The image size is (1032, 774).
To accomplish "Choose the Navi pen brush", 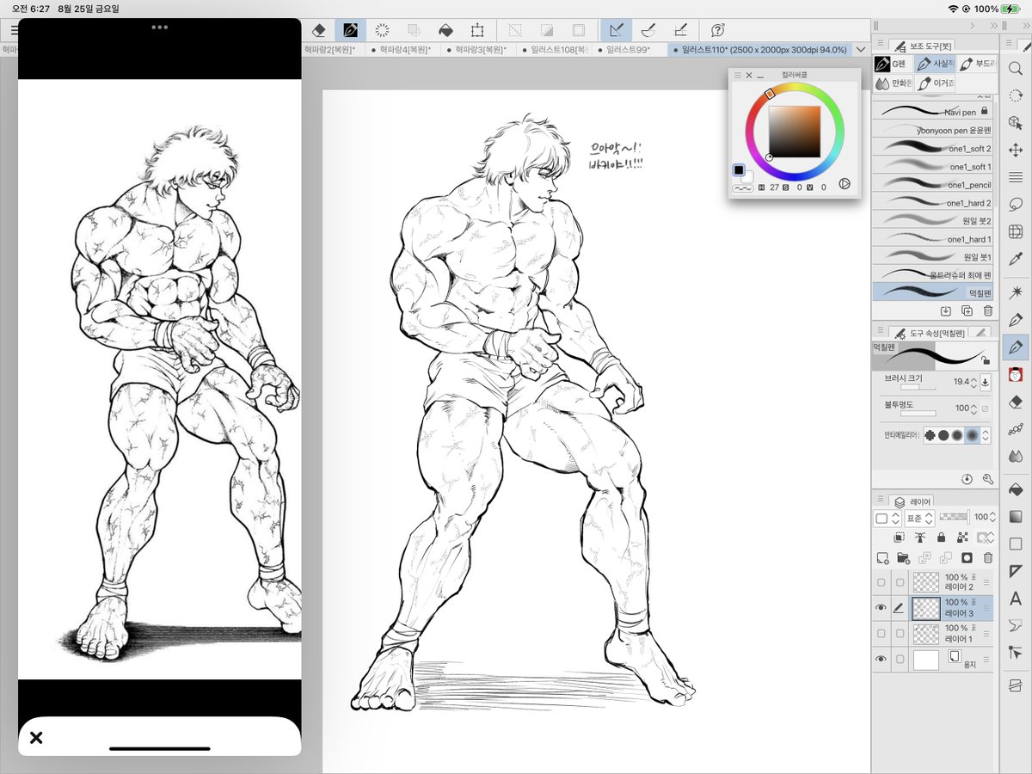I will click(x=932, y=112).
